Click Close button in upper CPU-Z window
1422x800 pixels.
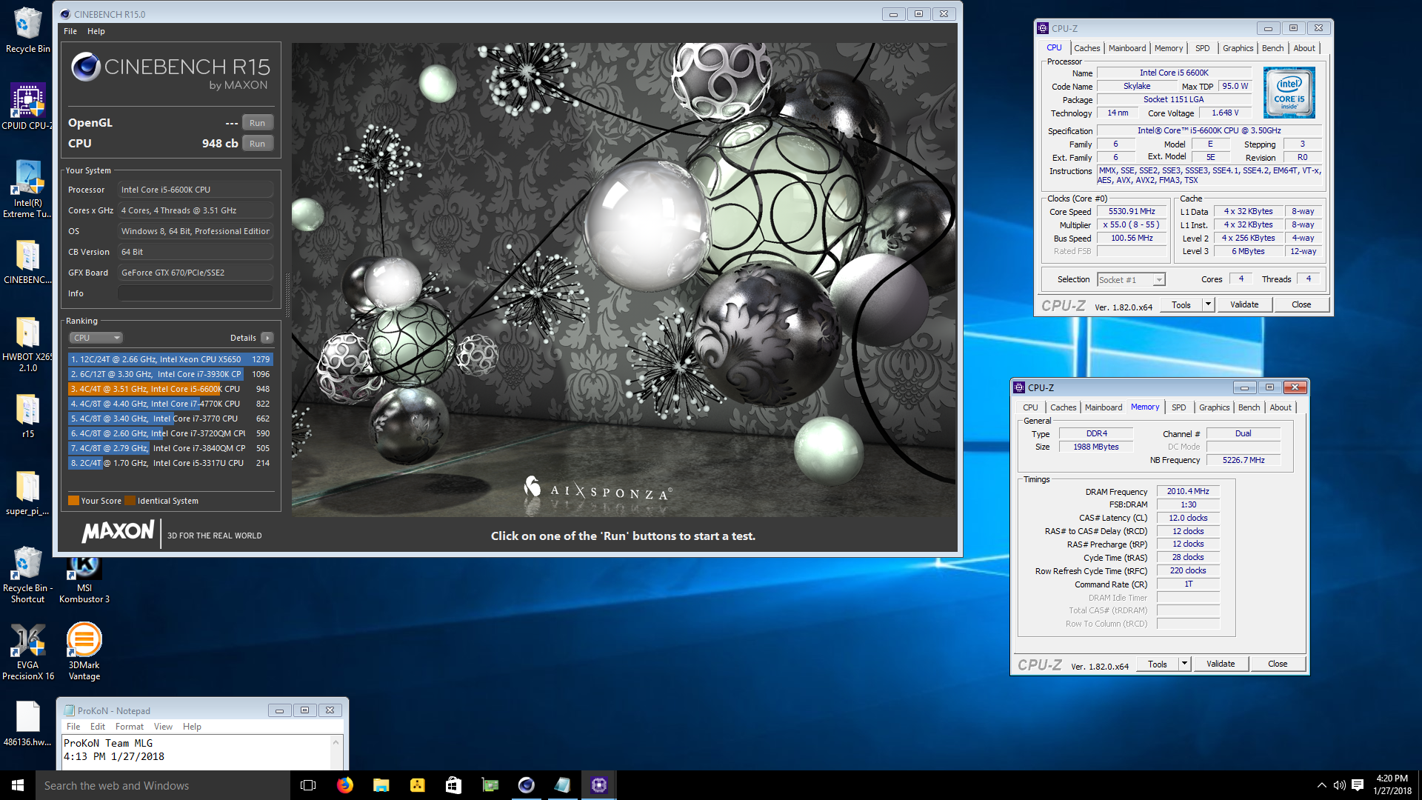(1301, 304)
